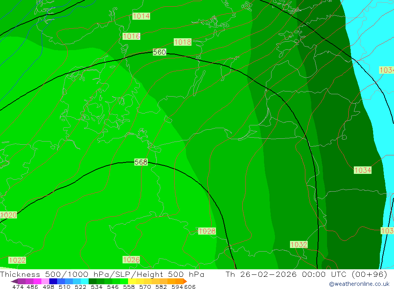Select the 560 height contour label
This screenshot has height=289, width=394.
point(159,52)
